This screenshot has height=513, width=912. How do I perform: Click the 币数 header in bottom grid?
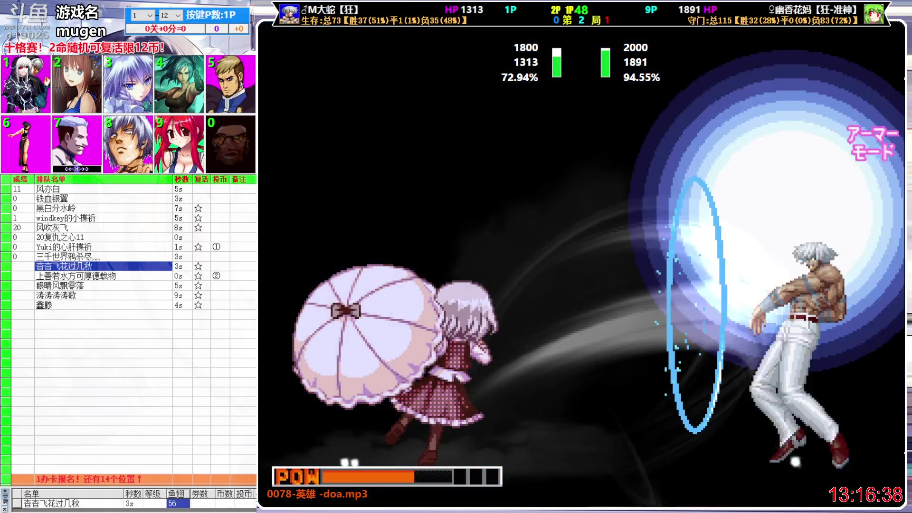click(224, 494)
